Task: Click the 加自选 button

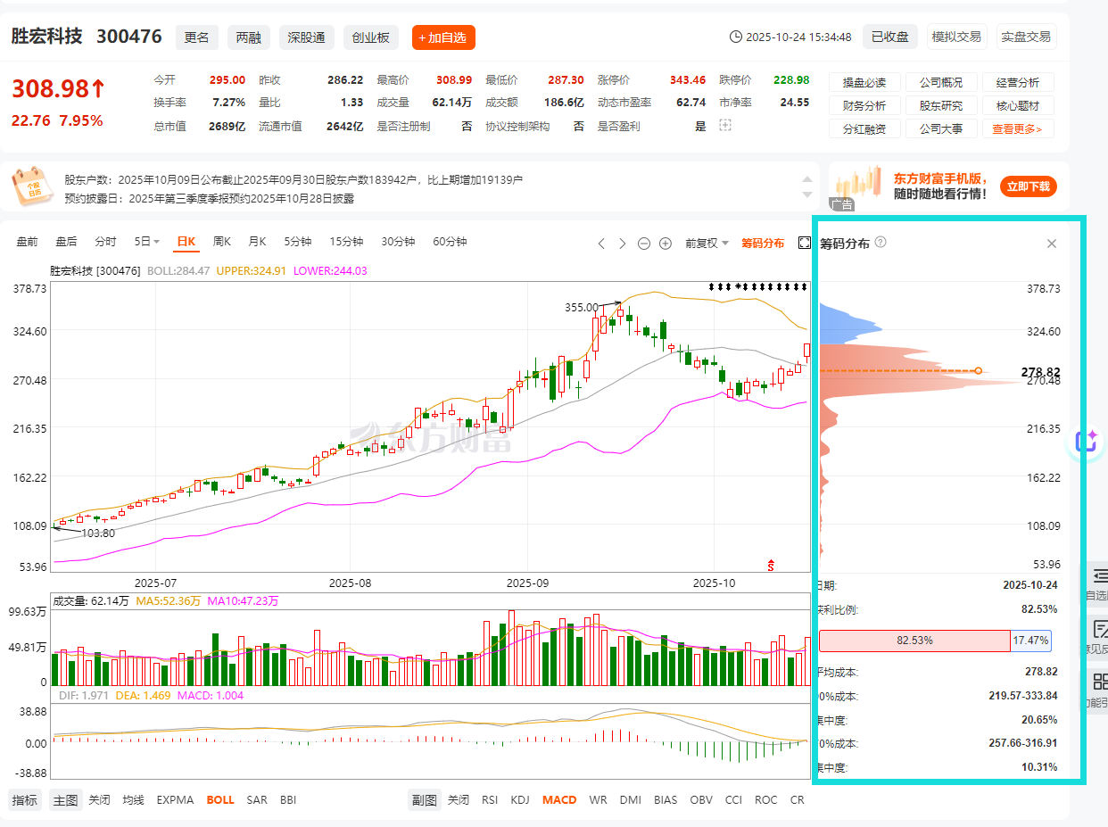Action: [x=443, y=37]
